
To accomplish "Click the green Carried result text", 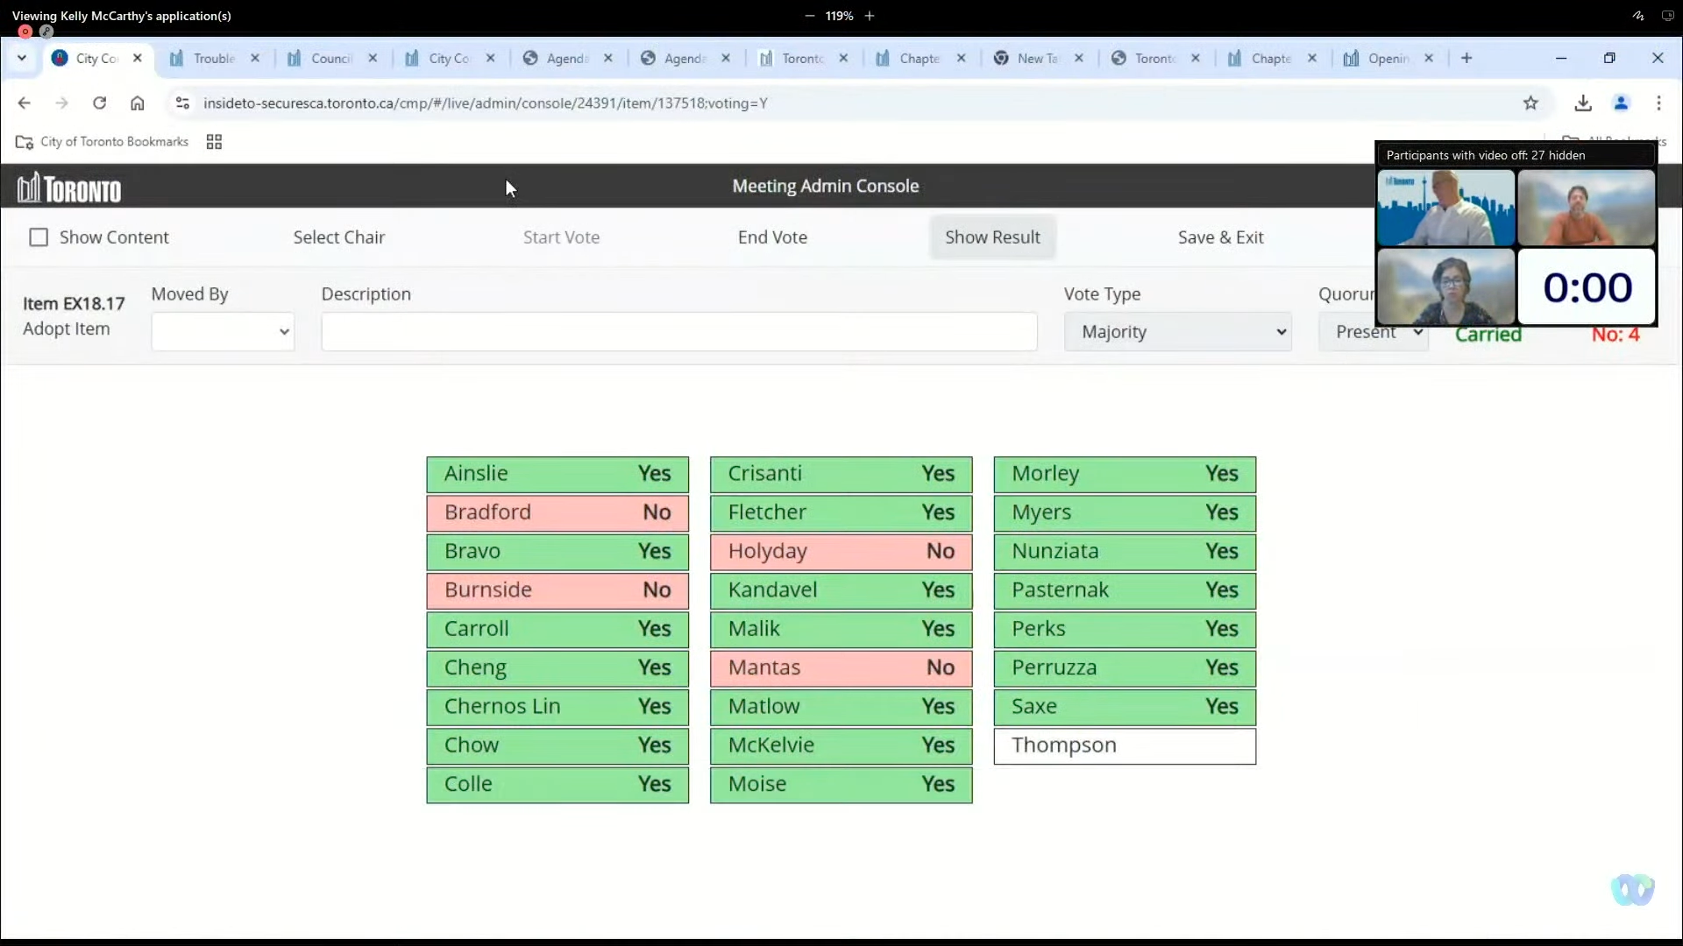I will [1488, 335].
